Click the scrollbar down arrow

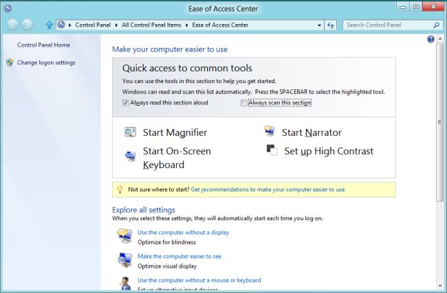(439, 286)
